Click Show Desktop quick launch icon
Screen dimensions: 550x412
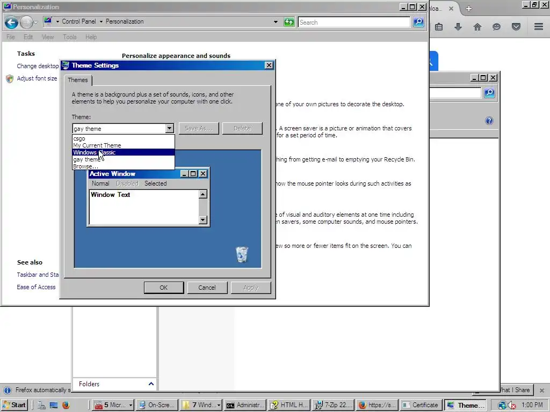[x=54, y=406]
